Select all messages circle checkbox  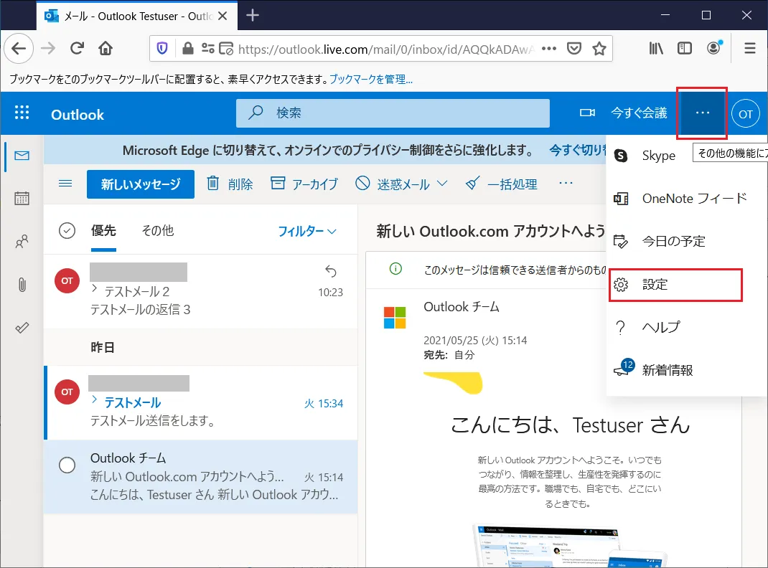coord(67,230)
